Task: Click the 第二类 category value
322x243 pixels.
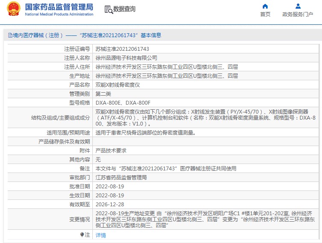Action: coord(103,94)
